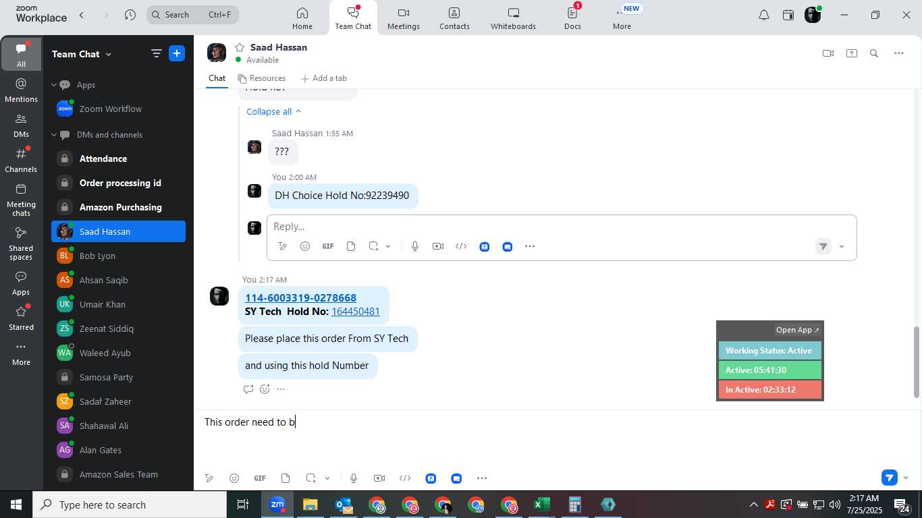
Task: Switch to the Meetings tab
Action: pyautogui.click(x=404, y=18)
